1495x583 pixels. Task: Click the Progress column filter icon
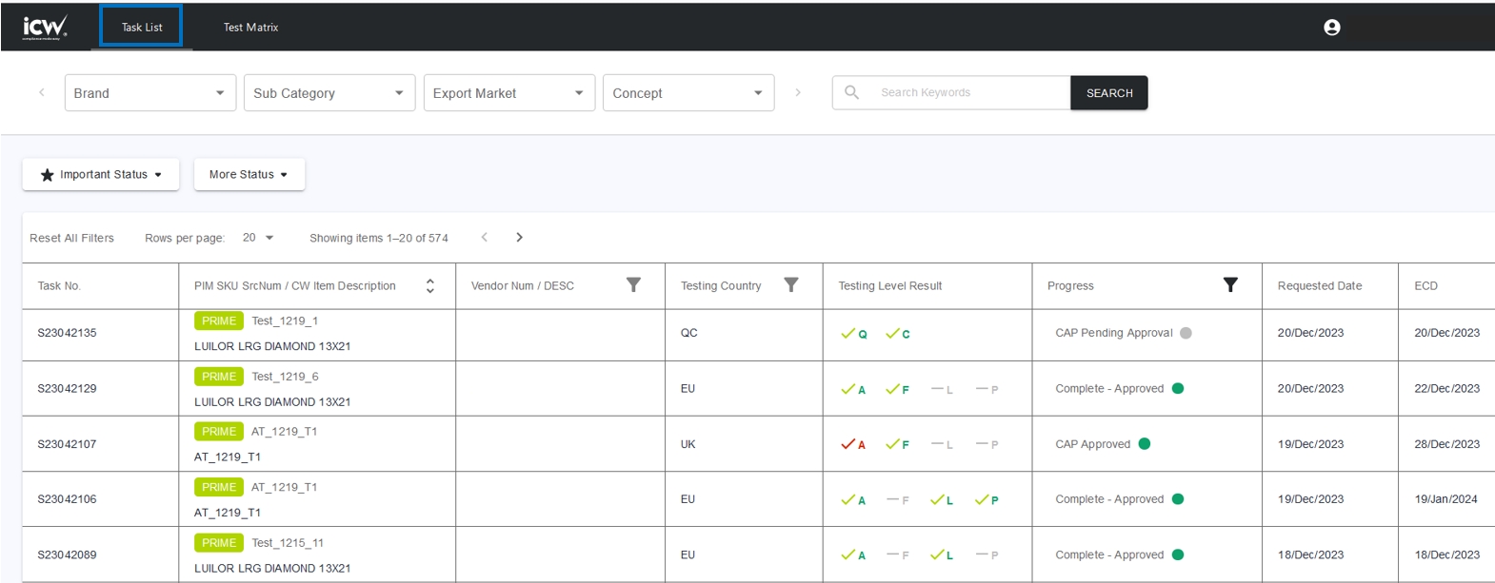1230,285
